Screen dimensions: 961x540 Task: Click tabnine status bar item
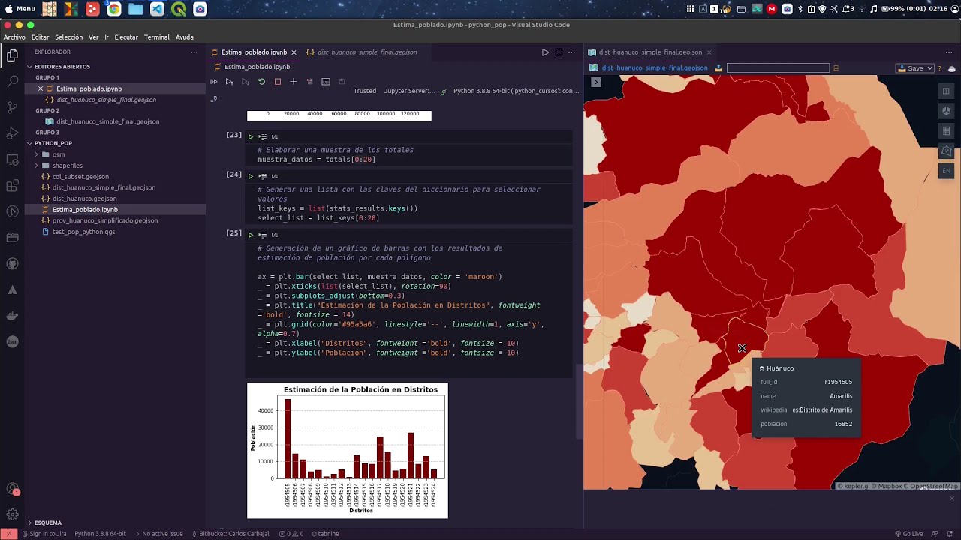[324, 534]
